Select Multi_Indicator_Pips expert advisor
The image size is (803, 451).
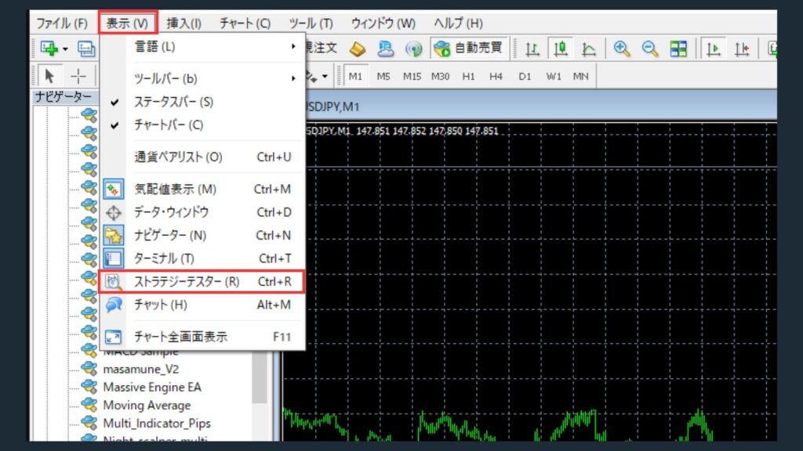[x=157, y=424]
